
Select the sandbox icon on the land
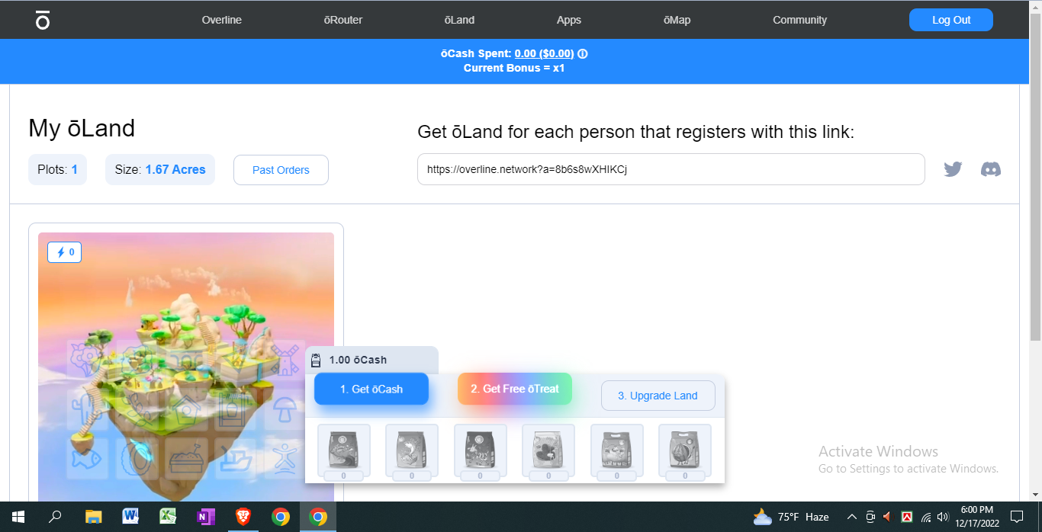coord(185,458)
